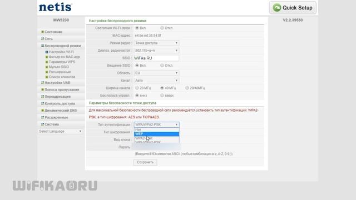Click the Настройки USB expand icon

42,83
